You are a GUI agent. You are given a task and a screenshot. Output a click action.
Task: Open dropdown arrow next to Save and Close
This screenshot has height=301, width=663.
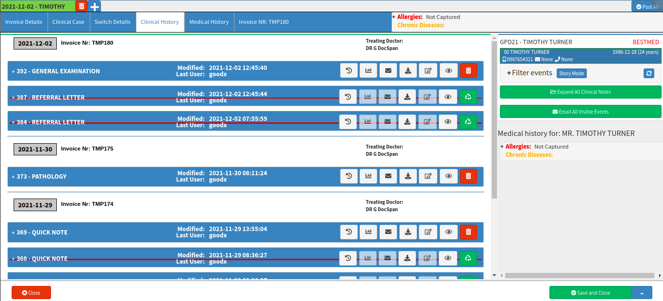642,293
